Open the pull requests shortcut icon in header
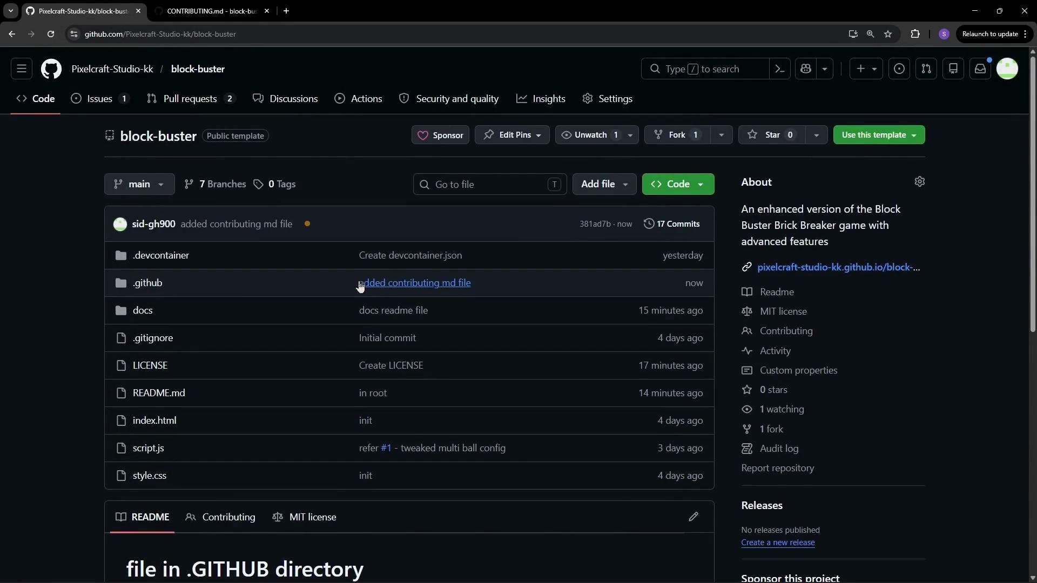The image size is (1037, 583). click(926, 69)
